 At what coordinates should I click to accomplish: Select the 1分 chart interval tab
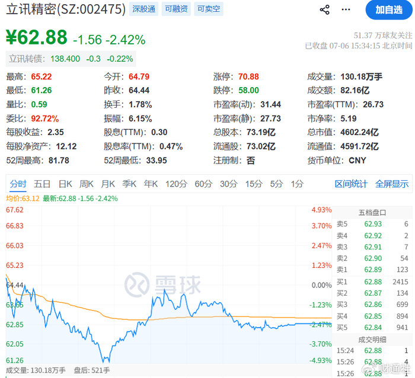297,184
